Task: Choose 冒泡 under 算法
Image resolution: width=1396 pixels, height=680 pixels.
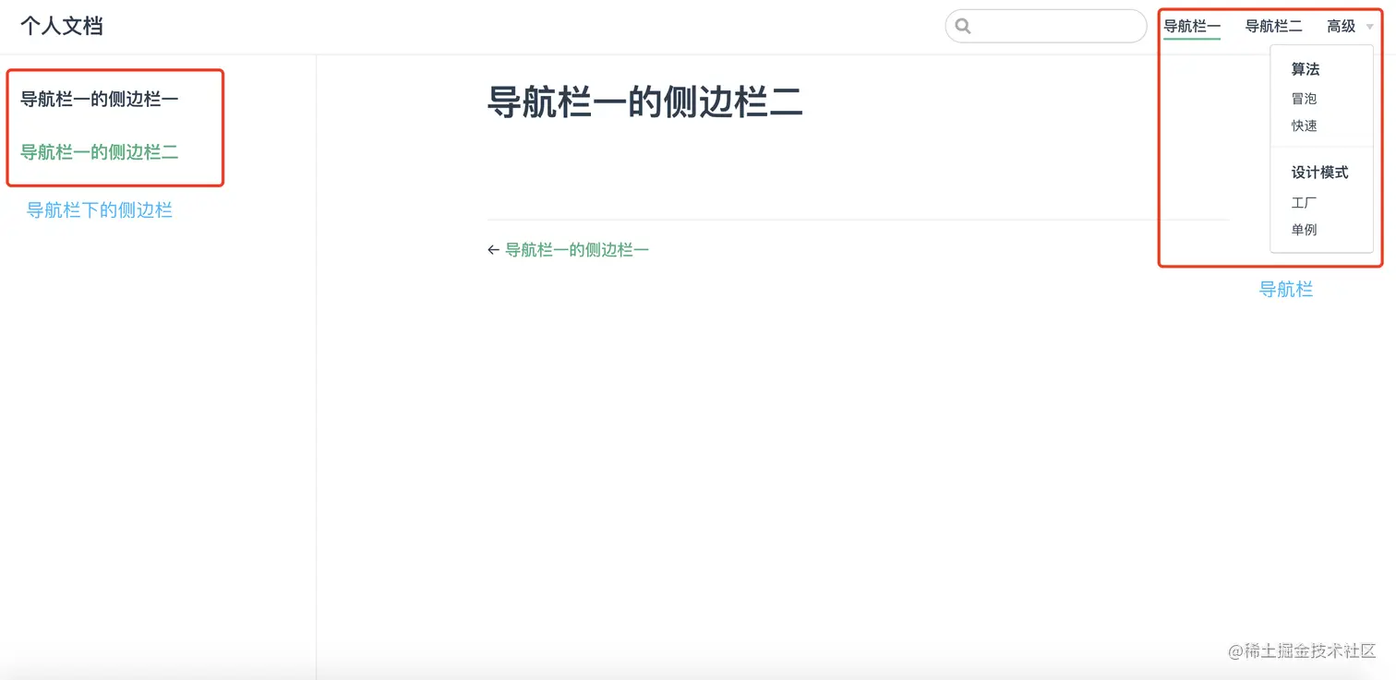Action: coord(1304,99)
